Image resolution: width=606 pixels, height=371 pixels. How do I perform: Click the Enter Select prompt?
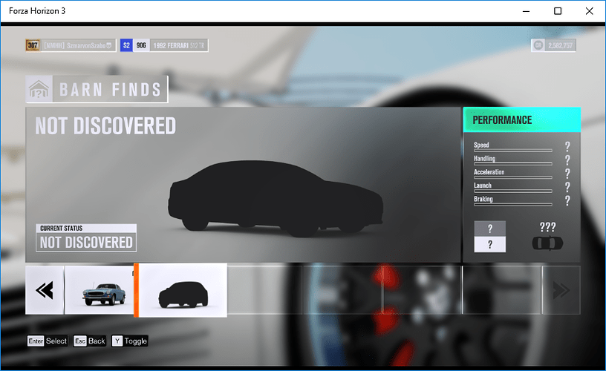click(48, 341)
